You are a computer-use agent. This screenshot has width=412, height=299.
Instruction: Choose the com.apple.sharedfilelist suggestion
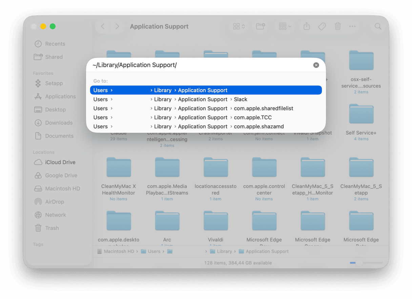(x=206, y=108)
